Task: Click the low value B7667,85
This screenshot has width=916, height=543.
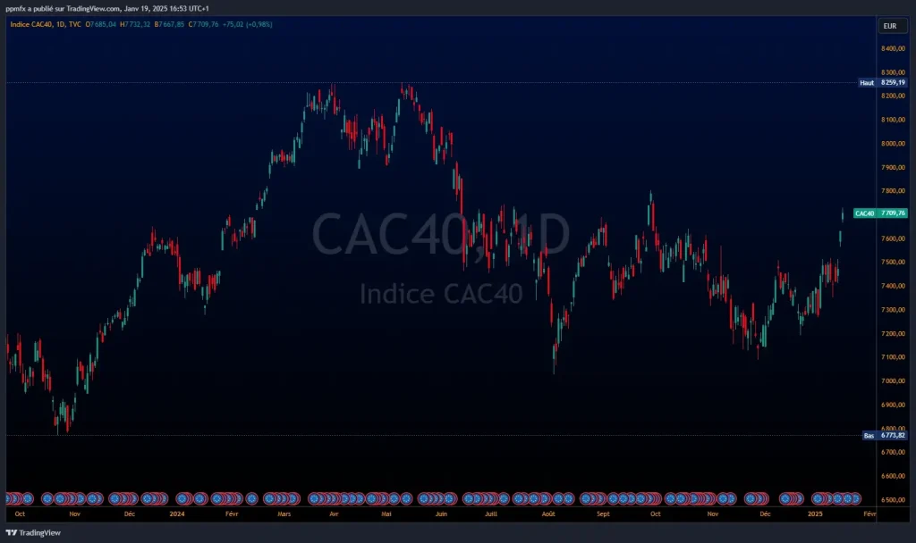Action: pos(169,24)
